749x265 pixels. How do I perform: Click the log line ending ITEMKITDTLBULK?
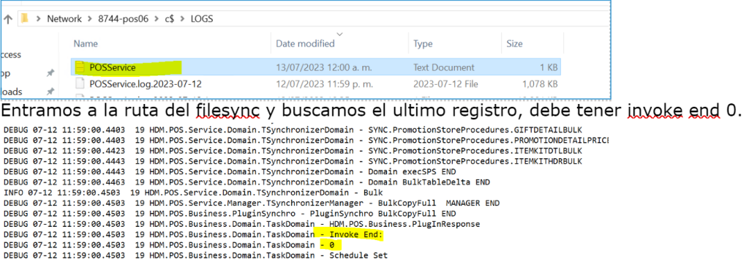(293, 151)
